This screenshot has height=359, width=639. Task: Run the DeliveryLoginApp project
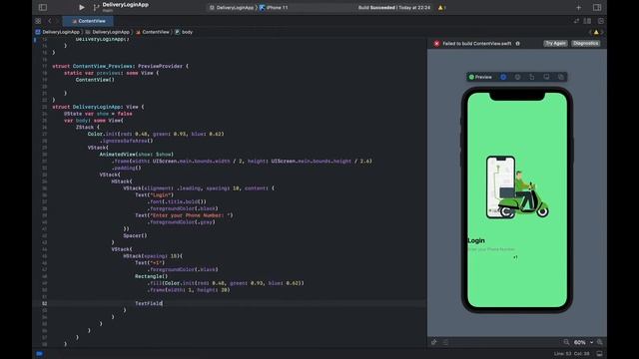tap(82, 7)
